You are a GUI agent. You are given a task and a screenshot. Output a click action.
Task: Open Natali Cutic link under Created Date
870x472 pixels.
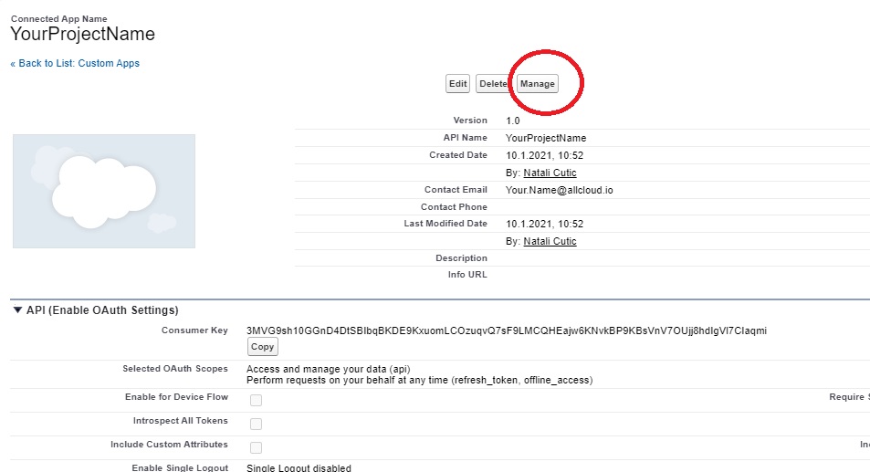coord(550,173)
